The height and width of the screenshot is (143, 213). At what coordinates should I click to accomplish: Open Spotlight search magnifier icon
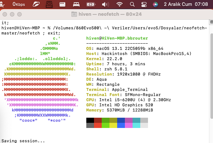coord(132,4)
